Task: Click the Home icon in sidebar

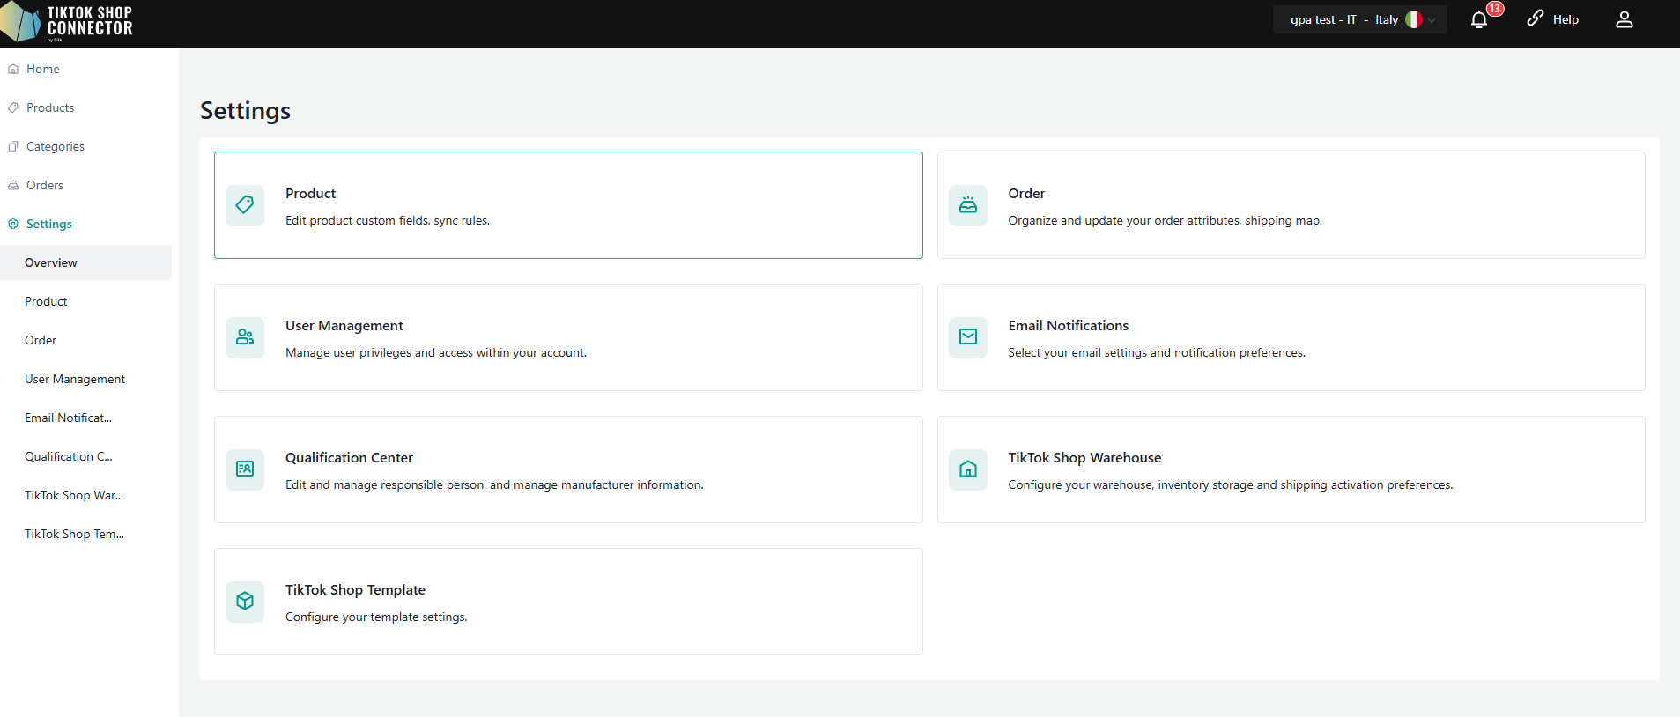Action: click(13, 69)
